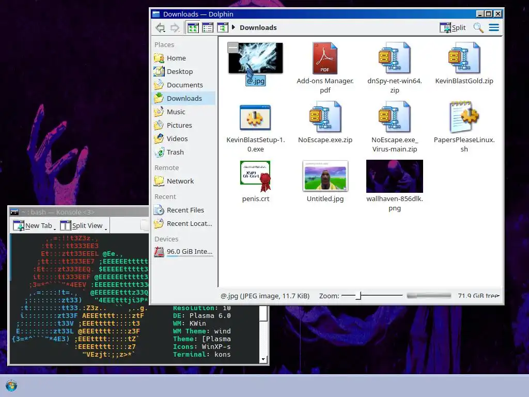Click the Downloads breadcrumb in location bar
Screen dimensions: 529x397
tap(258, 28)
